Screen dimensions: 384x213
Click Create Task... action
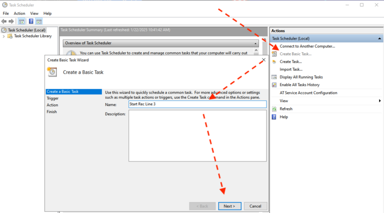point(291,61)
